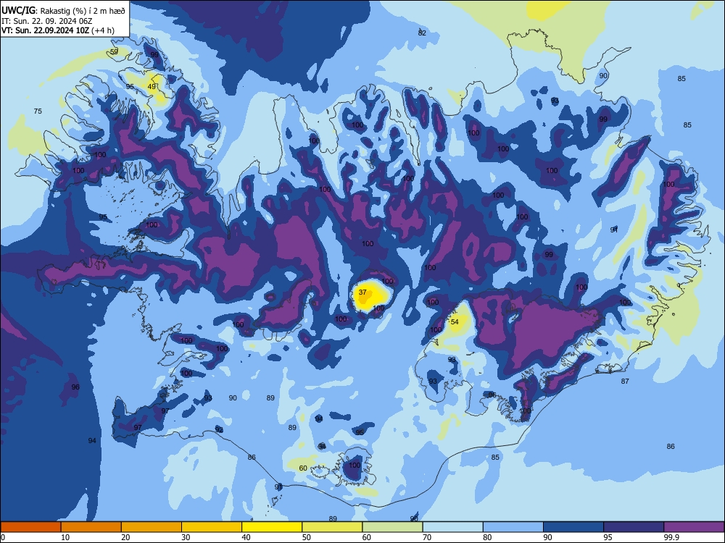Screen dimensions: 725x543
Task: Pick the light green 60–70 legend swatch
Action: click(x=392, y=527)
